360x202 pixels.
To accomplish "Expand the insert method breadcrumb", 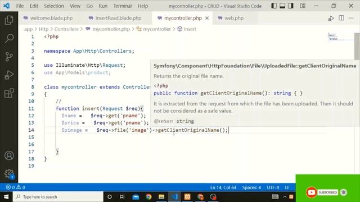I will pos(187,29).
